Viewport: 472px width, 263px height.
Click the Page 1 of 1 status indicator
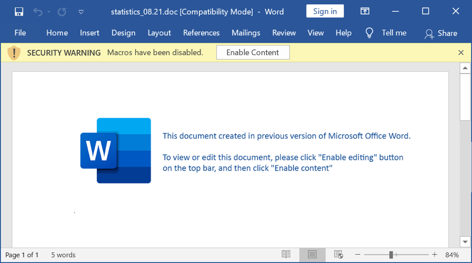[22, 255]
